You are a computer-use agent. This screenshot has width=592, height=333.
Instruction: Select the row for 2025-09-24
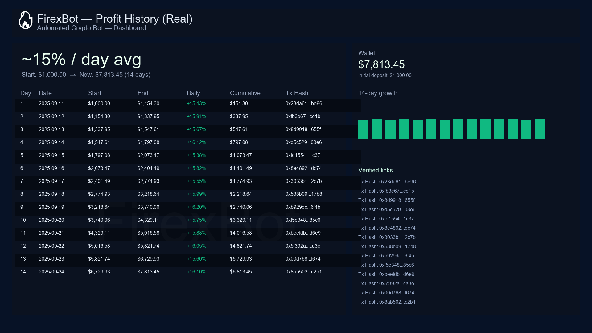coord(185,272)
